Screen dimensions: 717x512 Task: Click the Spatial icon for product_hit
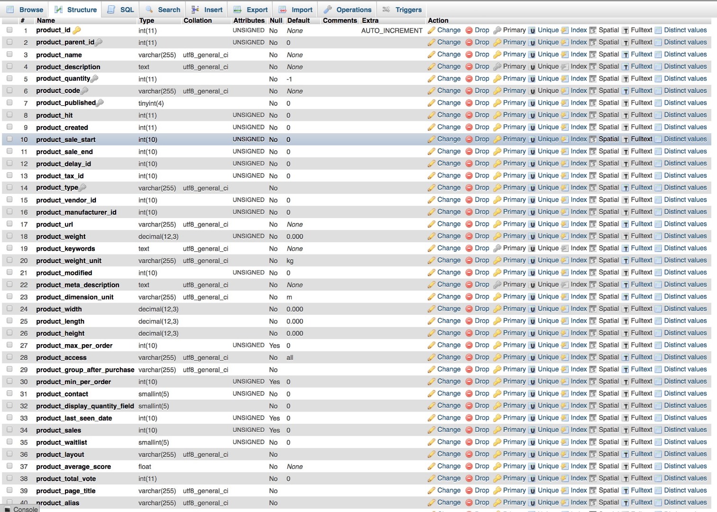tap(593, 115)
